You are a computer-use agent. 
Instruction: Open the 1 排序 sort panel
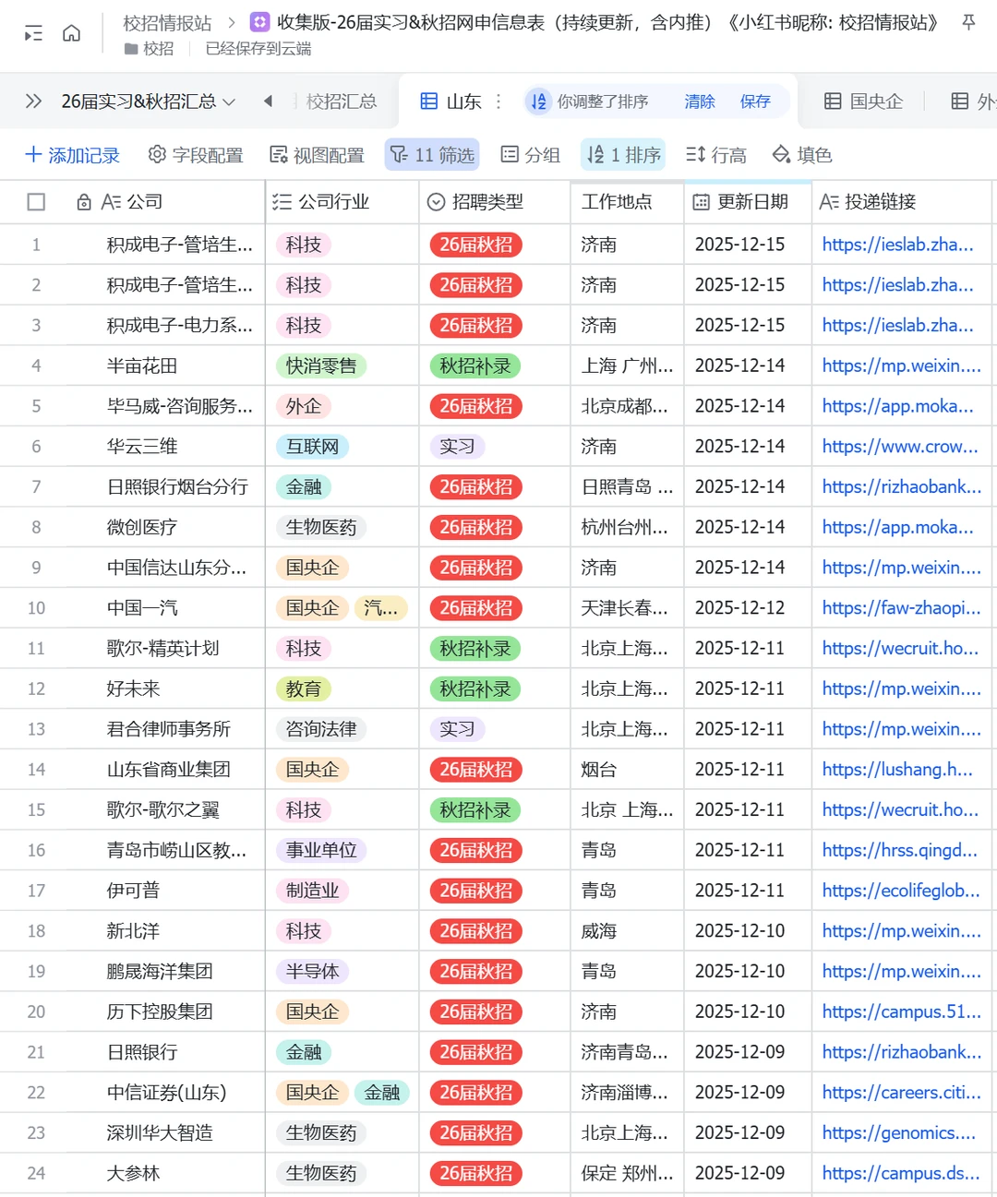(x=625, y=155)
